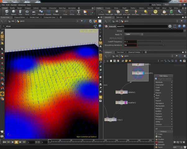This screenshot has width=187, height=149.
Task: Click the Camera shelf tool
Action: 101,12
